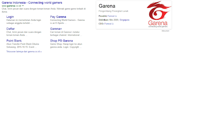Open Forrest Li link beside Pendiri
This screenshot has height=137, width=211.
(112, 16)
